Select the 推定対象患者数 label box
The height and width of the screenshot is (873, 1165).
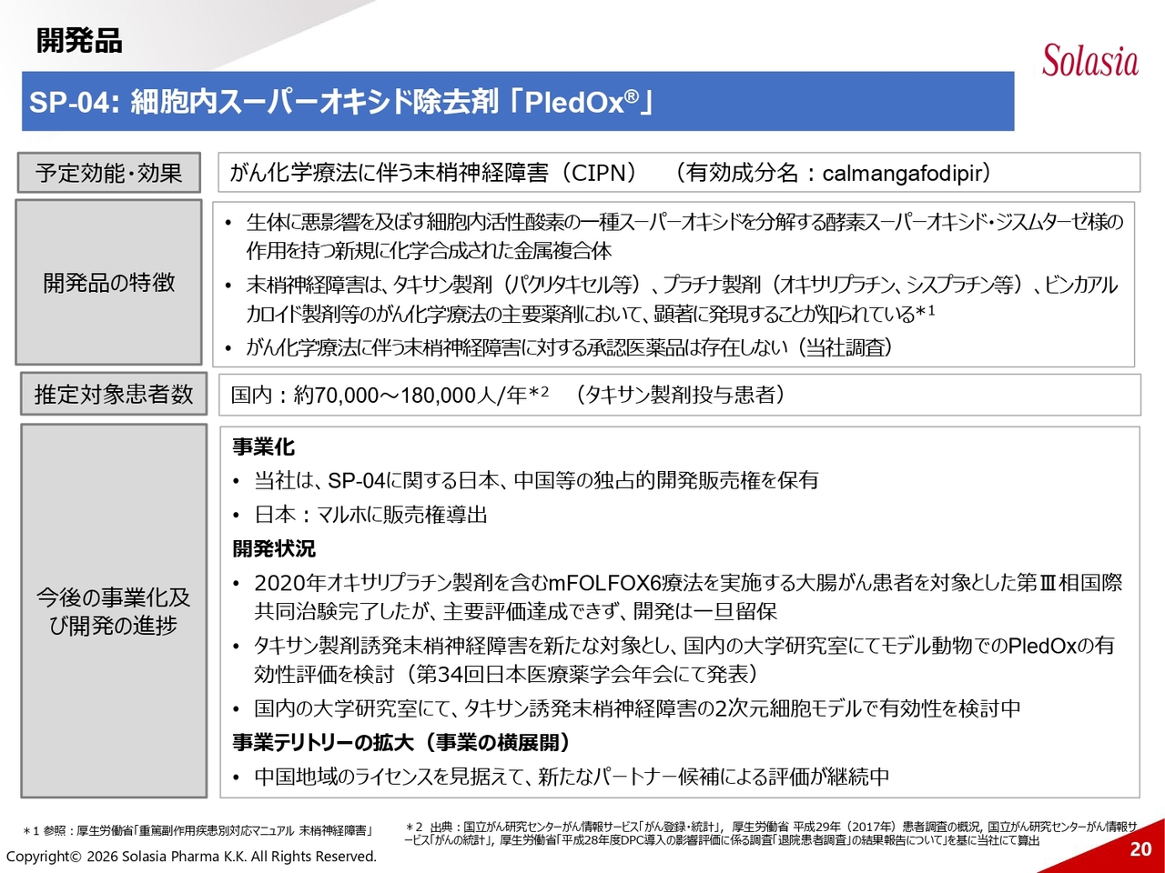point(114,395)
